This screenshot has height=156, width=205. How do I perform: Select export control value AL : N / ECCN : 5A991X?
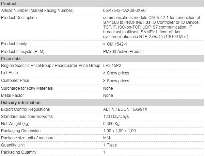point(125,109)
